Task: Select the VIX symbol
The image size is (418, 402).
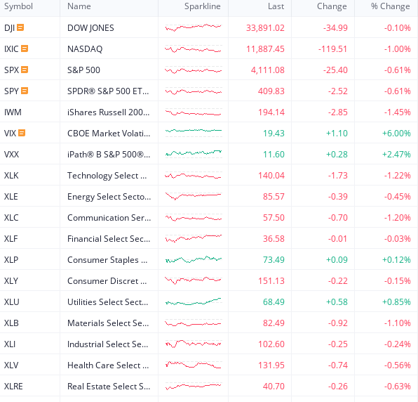Action: [10, 134]
